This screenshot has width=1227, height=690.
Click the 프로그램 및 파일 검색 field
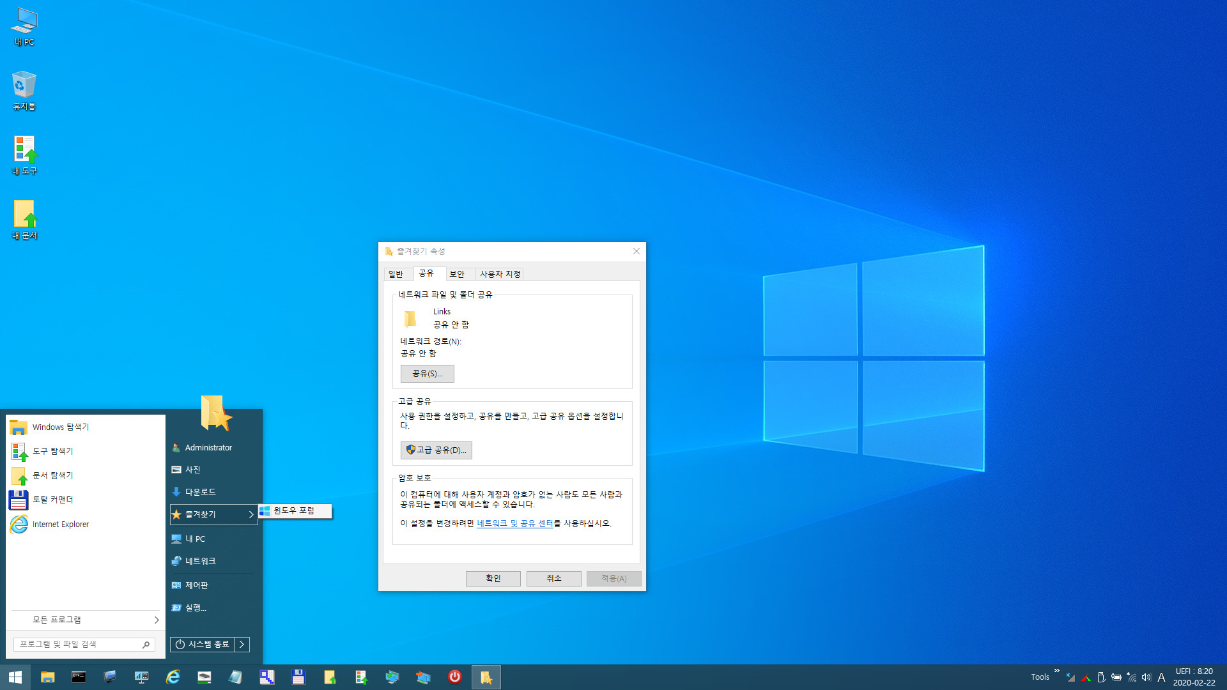83,645
